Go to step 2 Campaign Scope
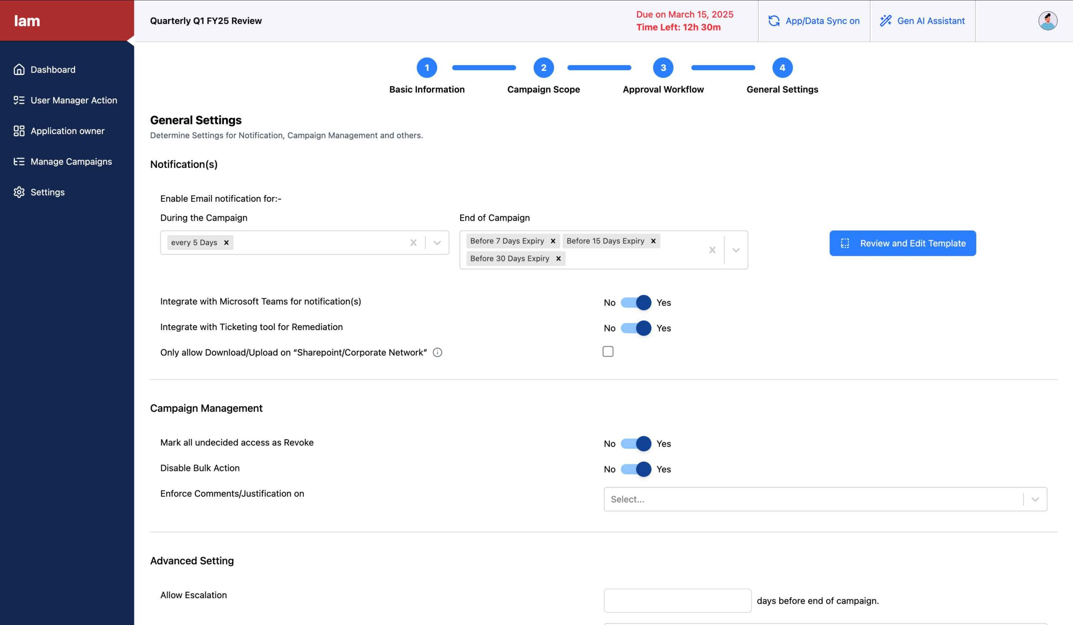This screenshot has height=625, width=1073. (543, 67)
